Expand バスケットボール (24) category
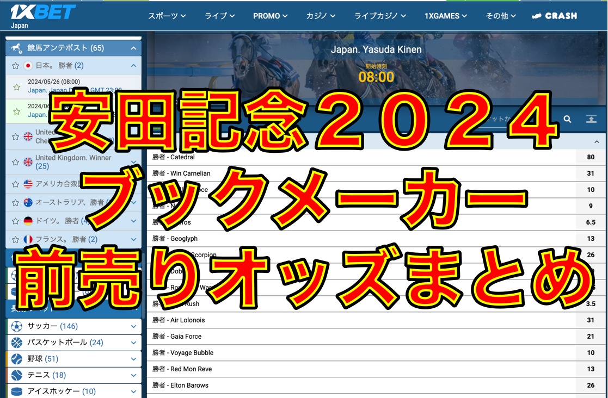 point(133,343)
